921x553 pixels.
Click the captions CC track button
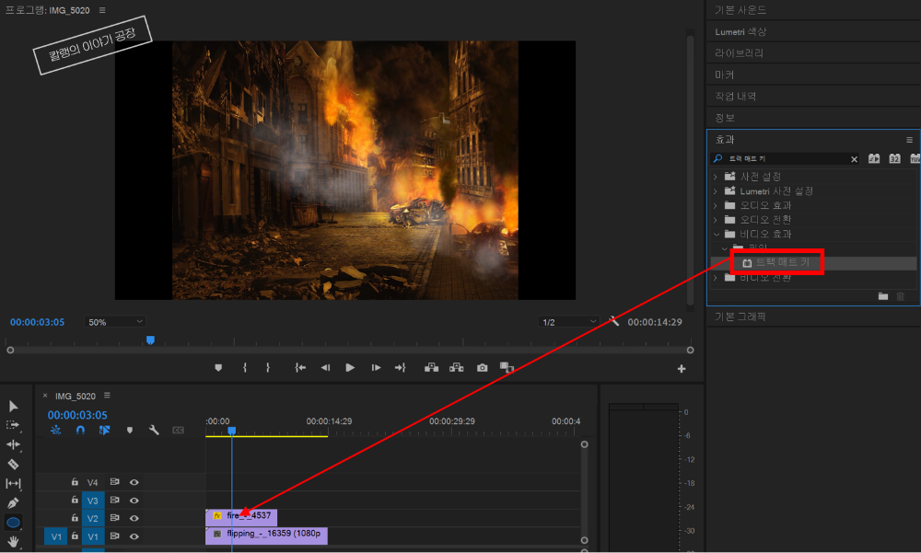tap(178, 431)
